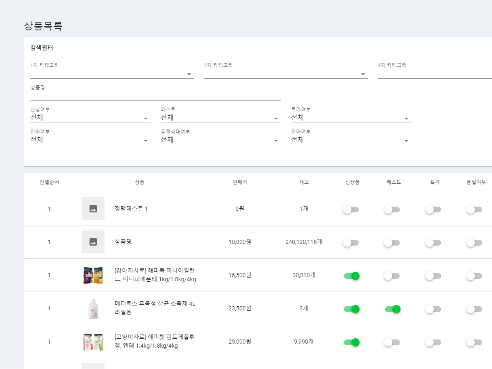The image size is (492, 369).
Task: Open 해피캣 cat food product thumbnail
Action: [x=93, y=342]
